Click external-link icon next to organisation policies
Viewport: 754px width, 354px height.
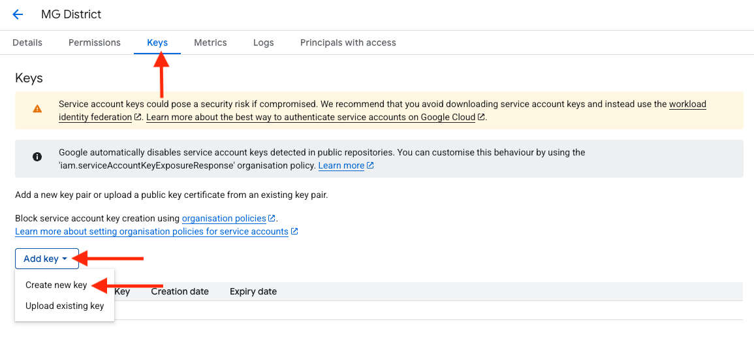(x=272, y=218)
